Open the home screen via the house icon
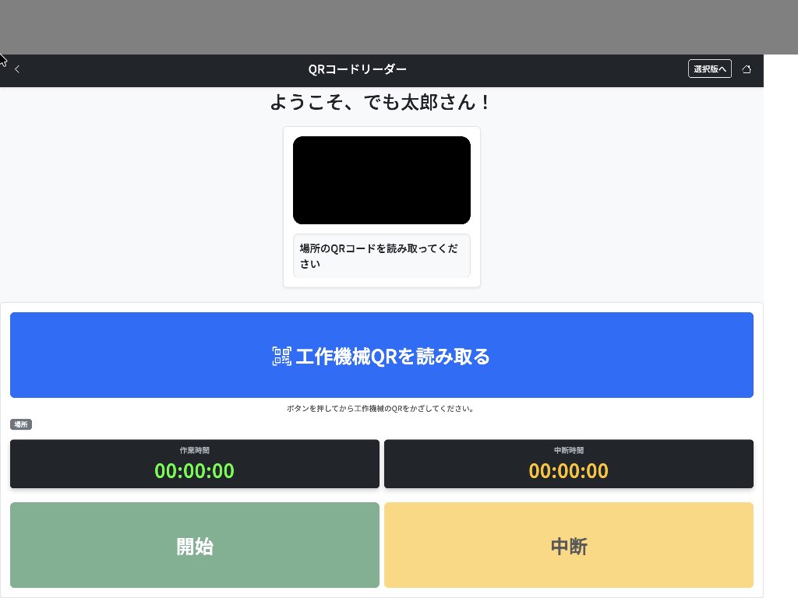 (x=747, y=69)
